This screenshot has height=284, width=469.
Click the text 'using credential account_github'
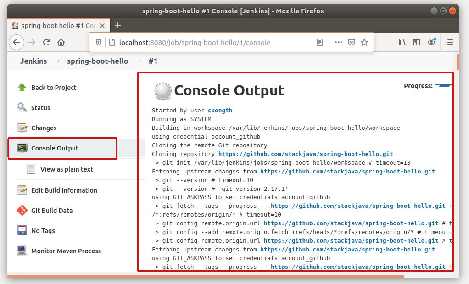tap(206, 137)
